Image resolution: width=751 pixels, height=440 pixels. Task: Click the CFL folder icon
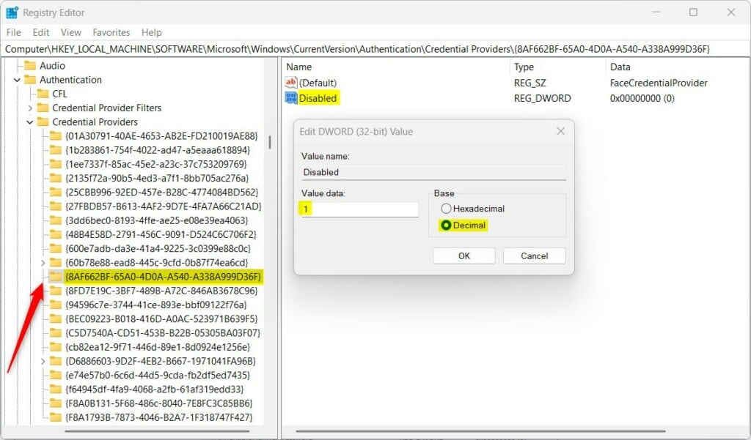[43, 94]
